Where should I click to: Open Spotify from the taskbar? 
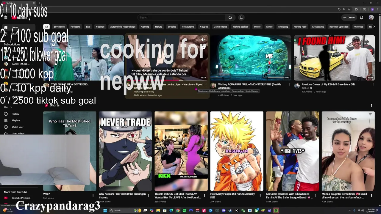(184, 210)
